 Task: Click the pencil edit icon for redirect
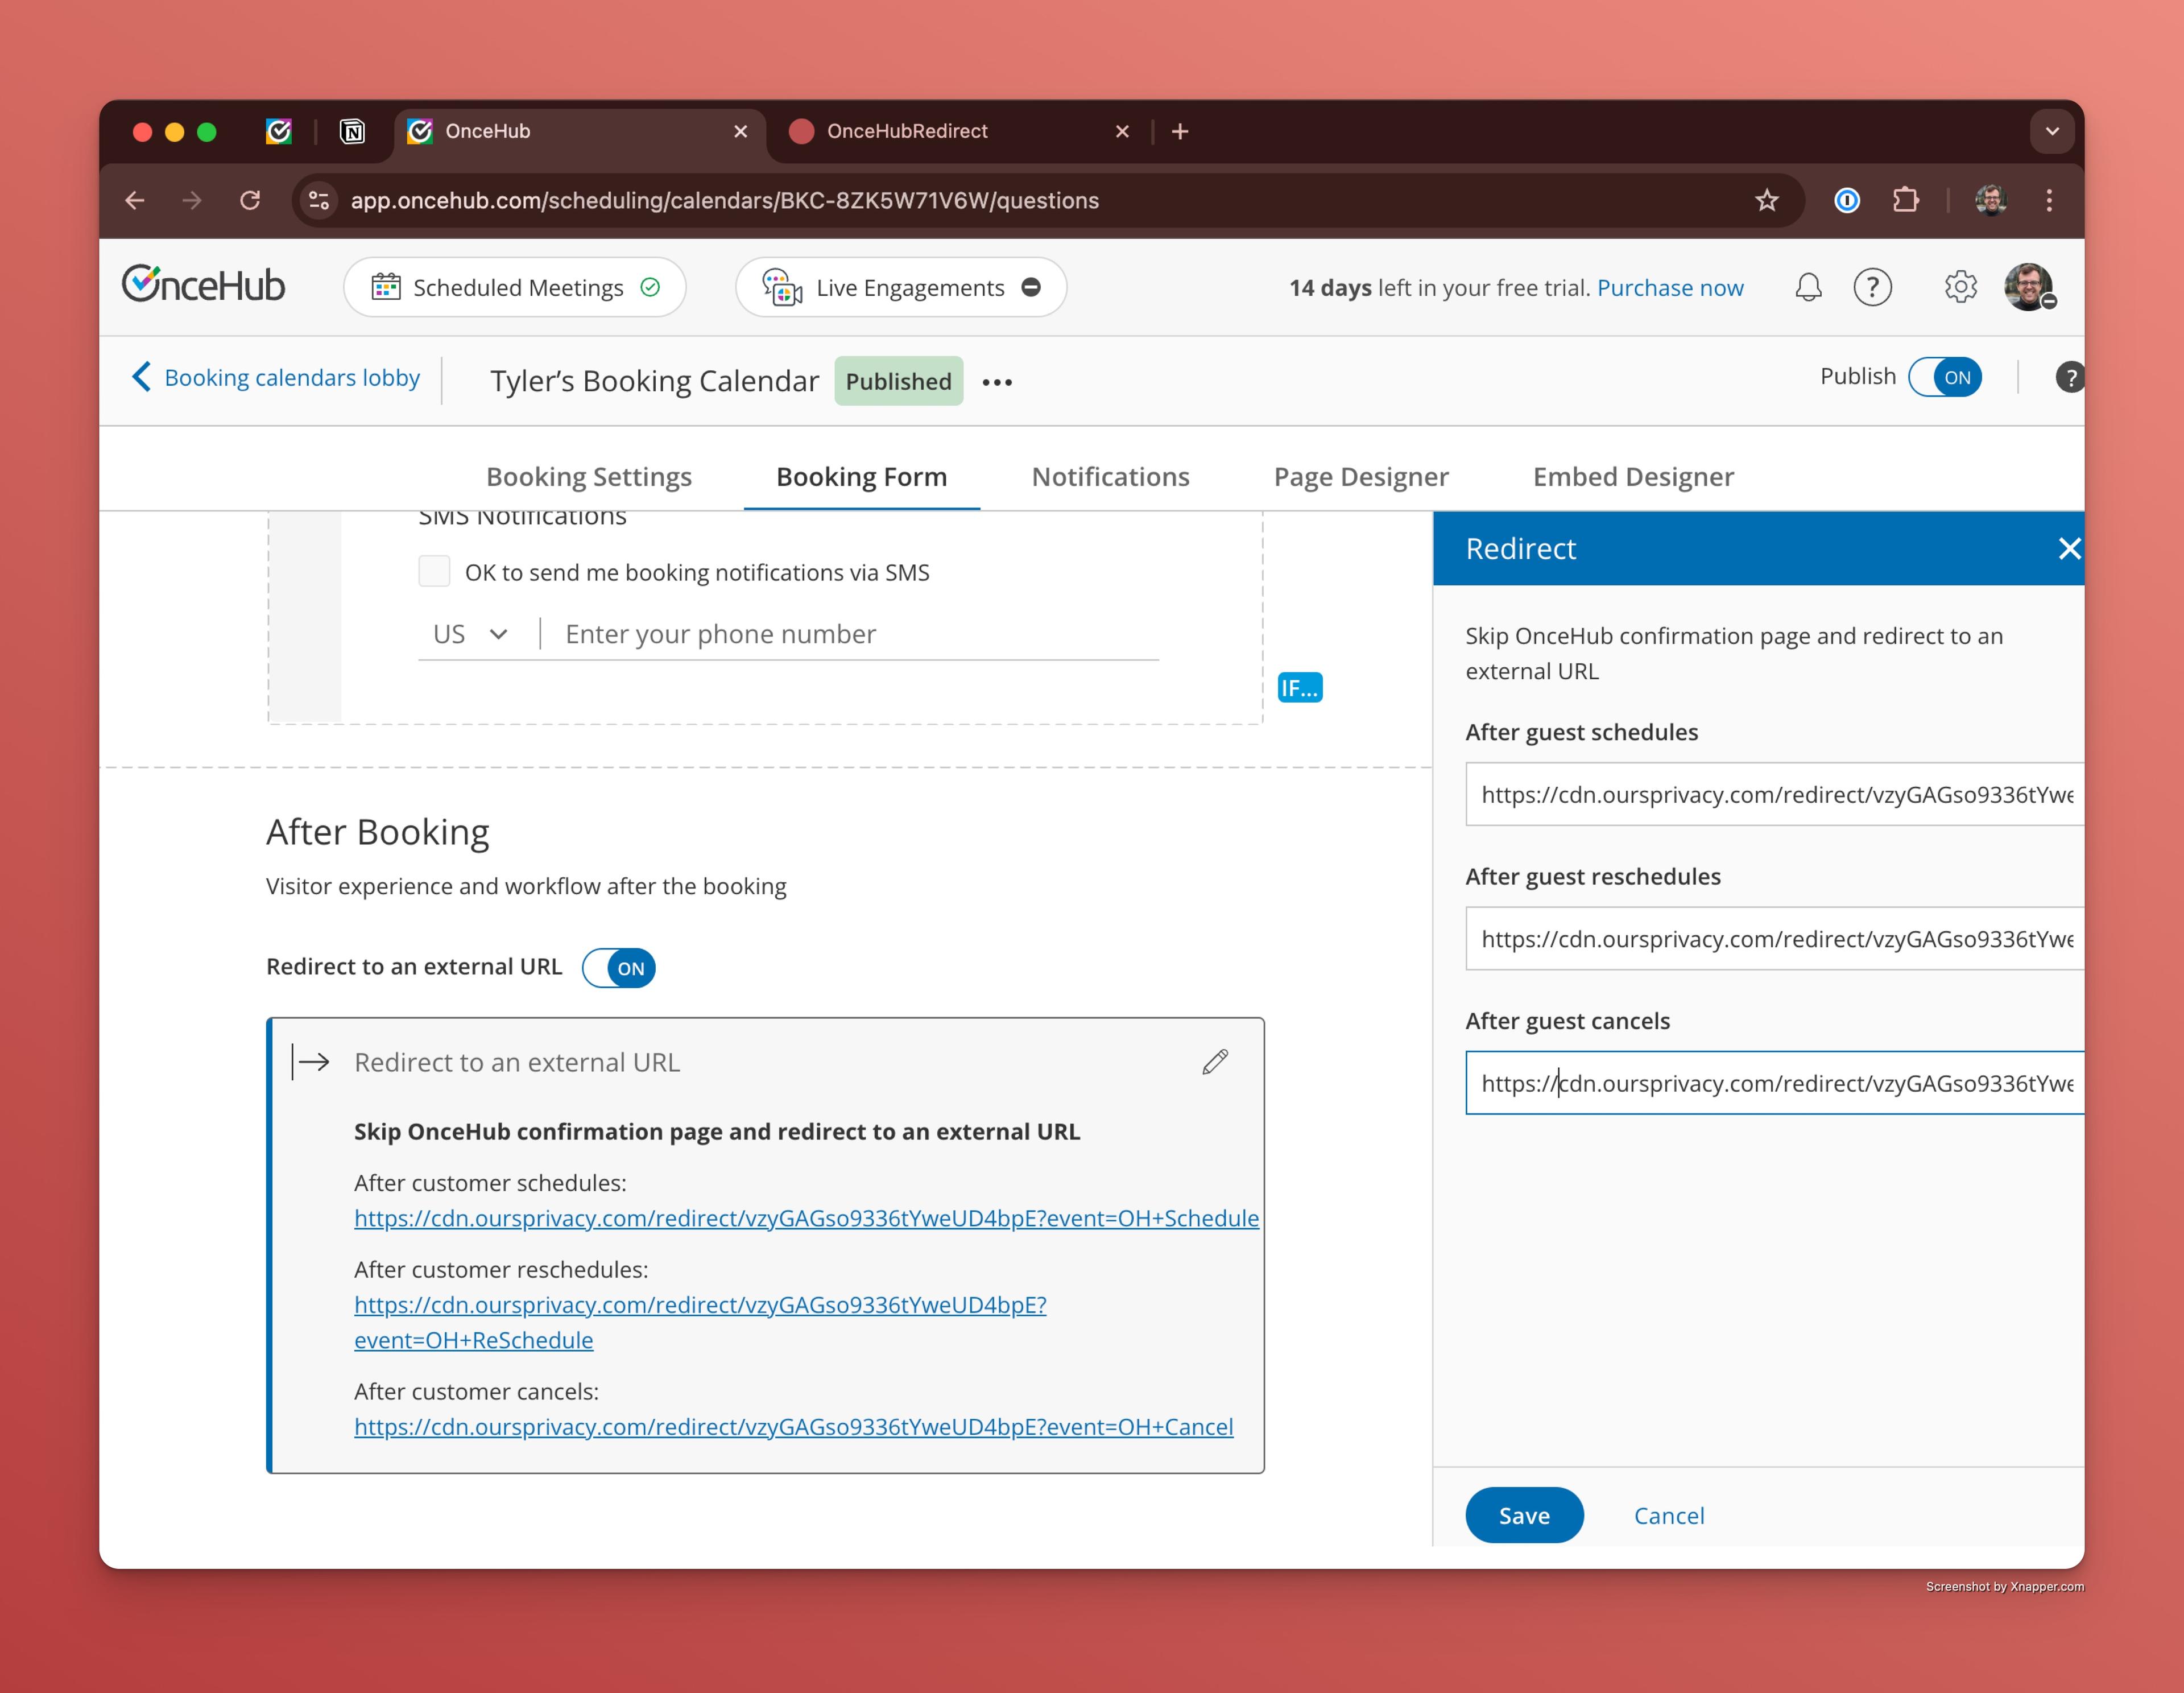pyautogui.click(x=1215, y=1062)
